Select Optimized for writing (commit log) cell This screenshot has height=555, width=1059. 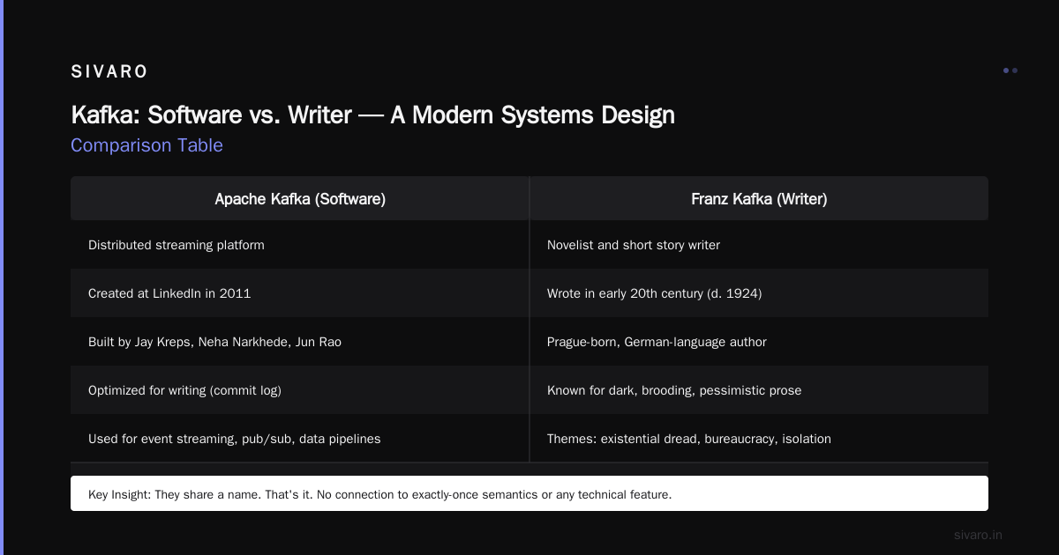point(300,390)
